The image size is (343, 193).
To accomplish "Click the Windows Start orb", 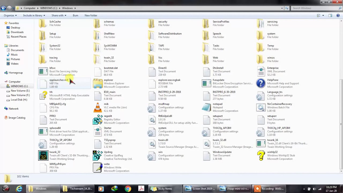I will (x=6, y=189).
